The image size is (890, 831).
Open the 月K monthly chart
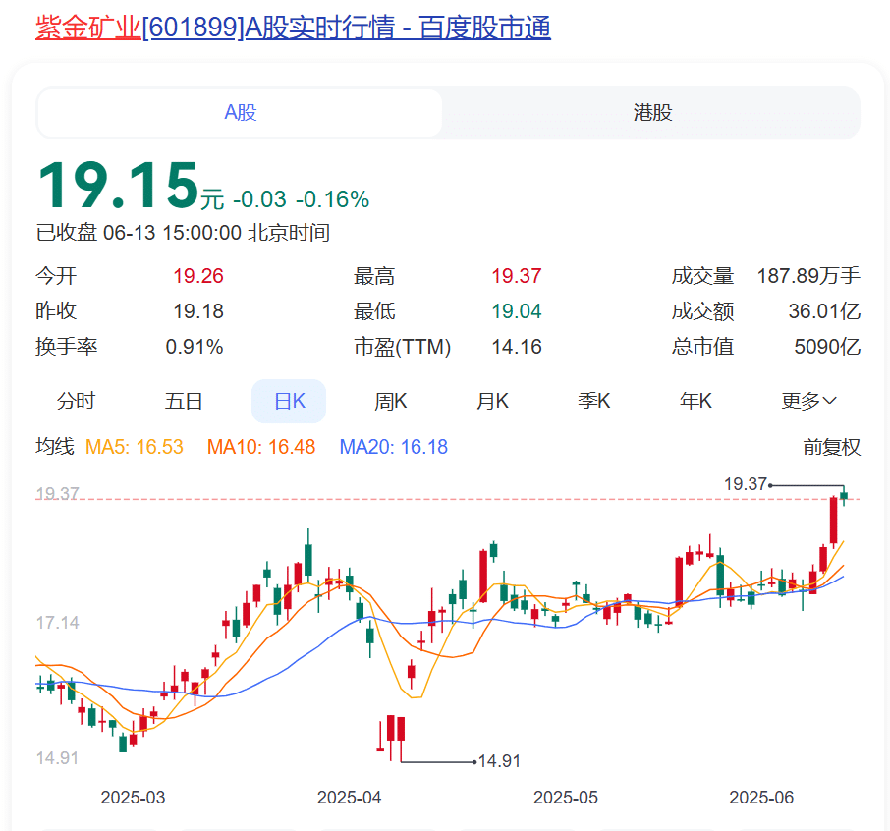click(492, 401)
